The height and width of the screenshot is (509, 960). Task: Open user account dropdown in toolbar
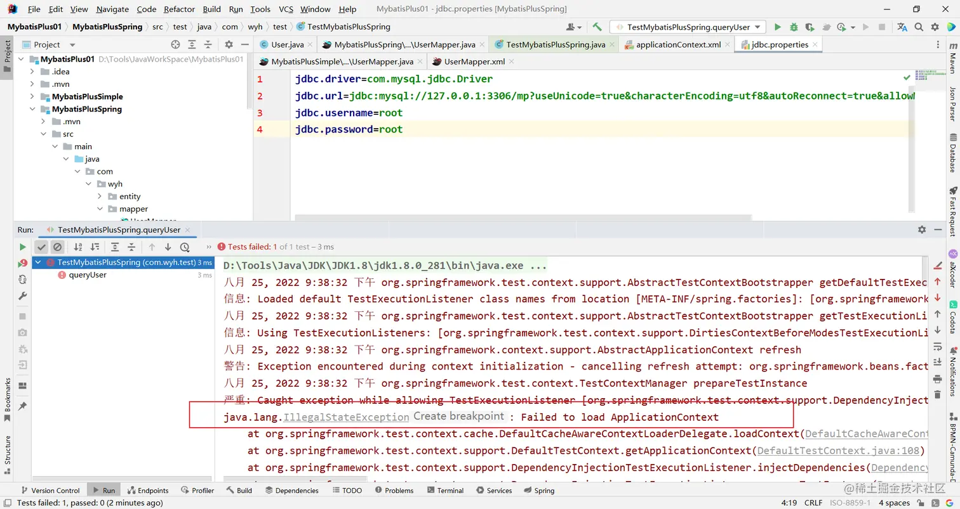pos(574,27)
